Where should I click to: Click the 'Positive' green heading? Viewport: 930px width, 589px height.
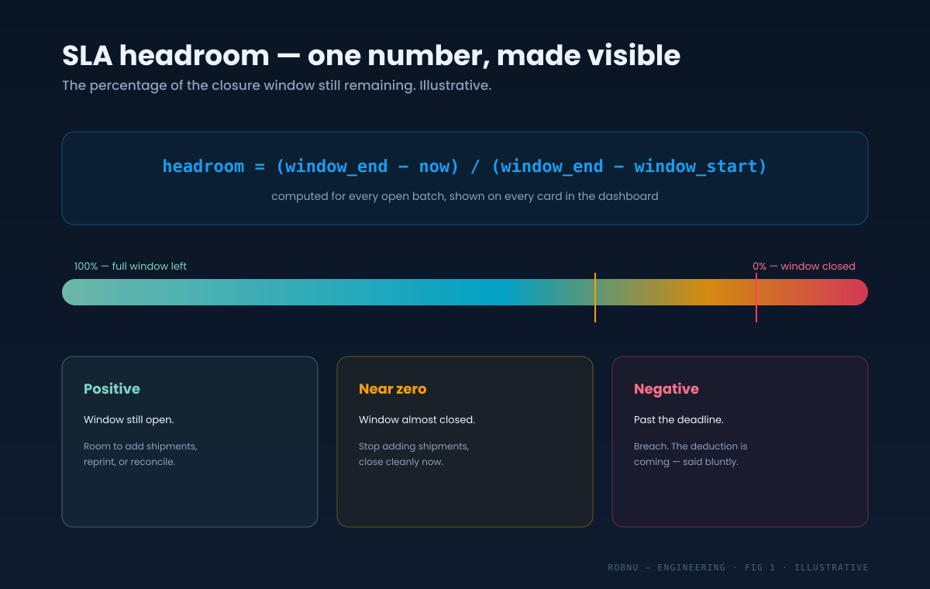112,389
